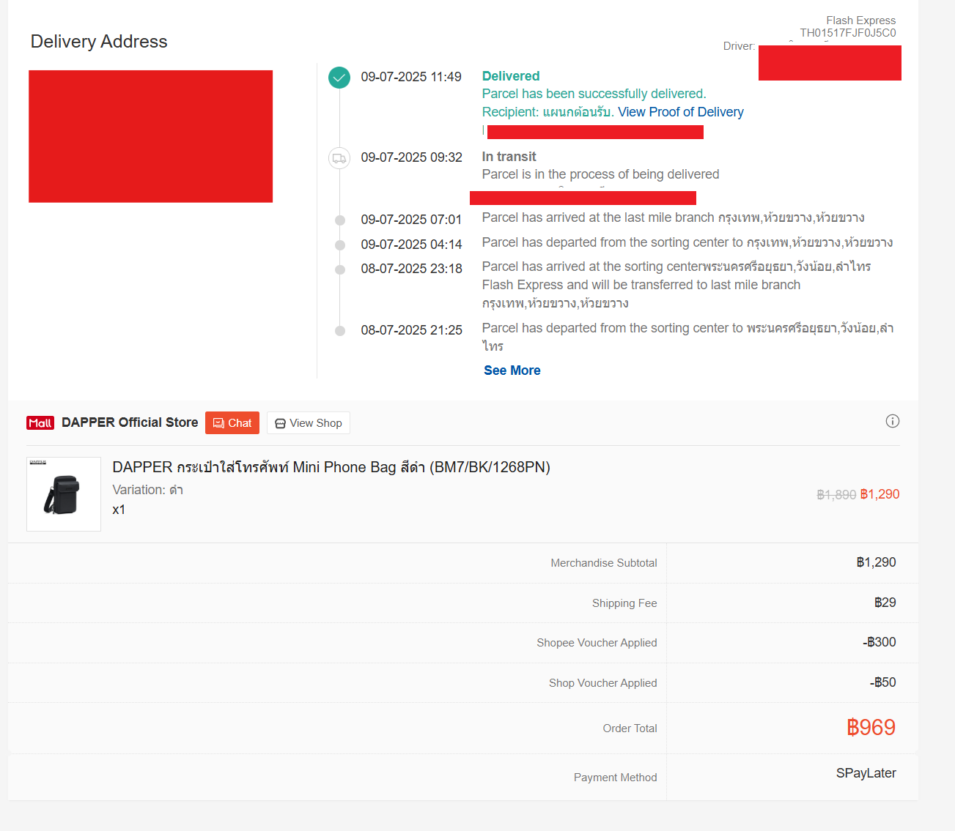Click timestamp 09-07-2025 09:32
Screen dimensions: 955x831
(x=412, y=157)
